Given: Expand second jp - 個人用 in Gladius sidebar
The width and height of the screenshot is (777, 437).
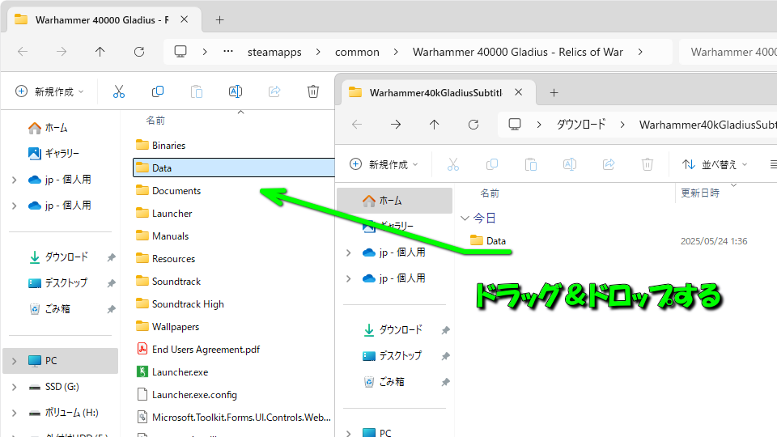Looking at the screenshot, I should click(x=14, y=206).
